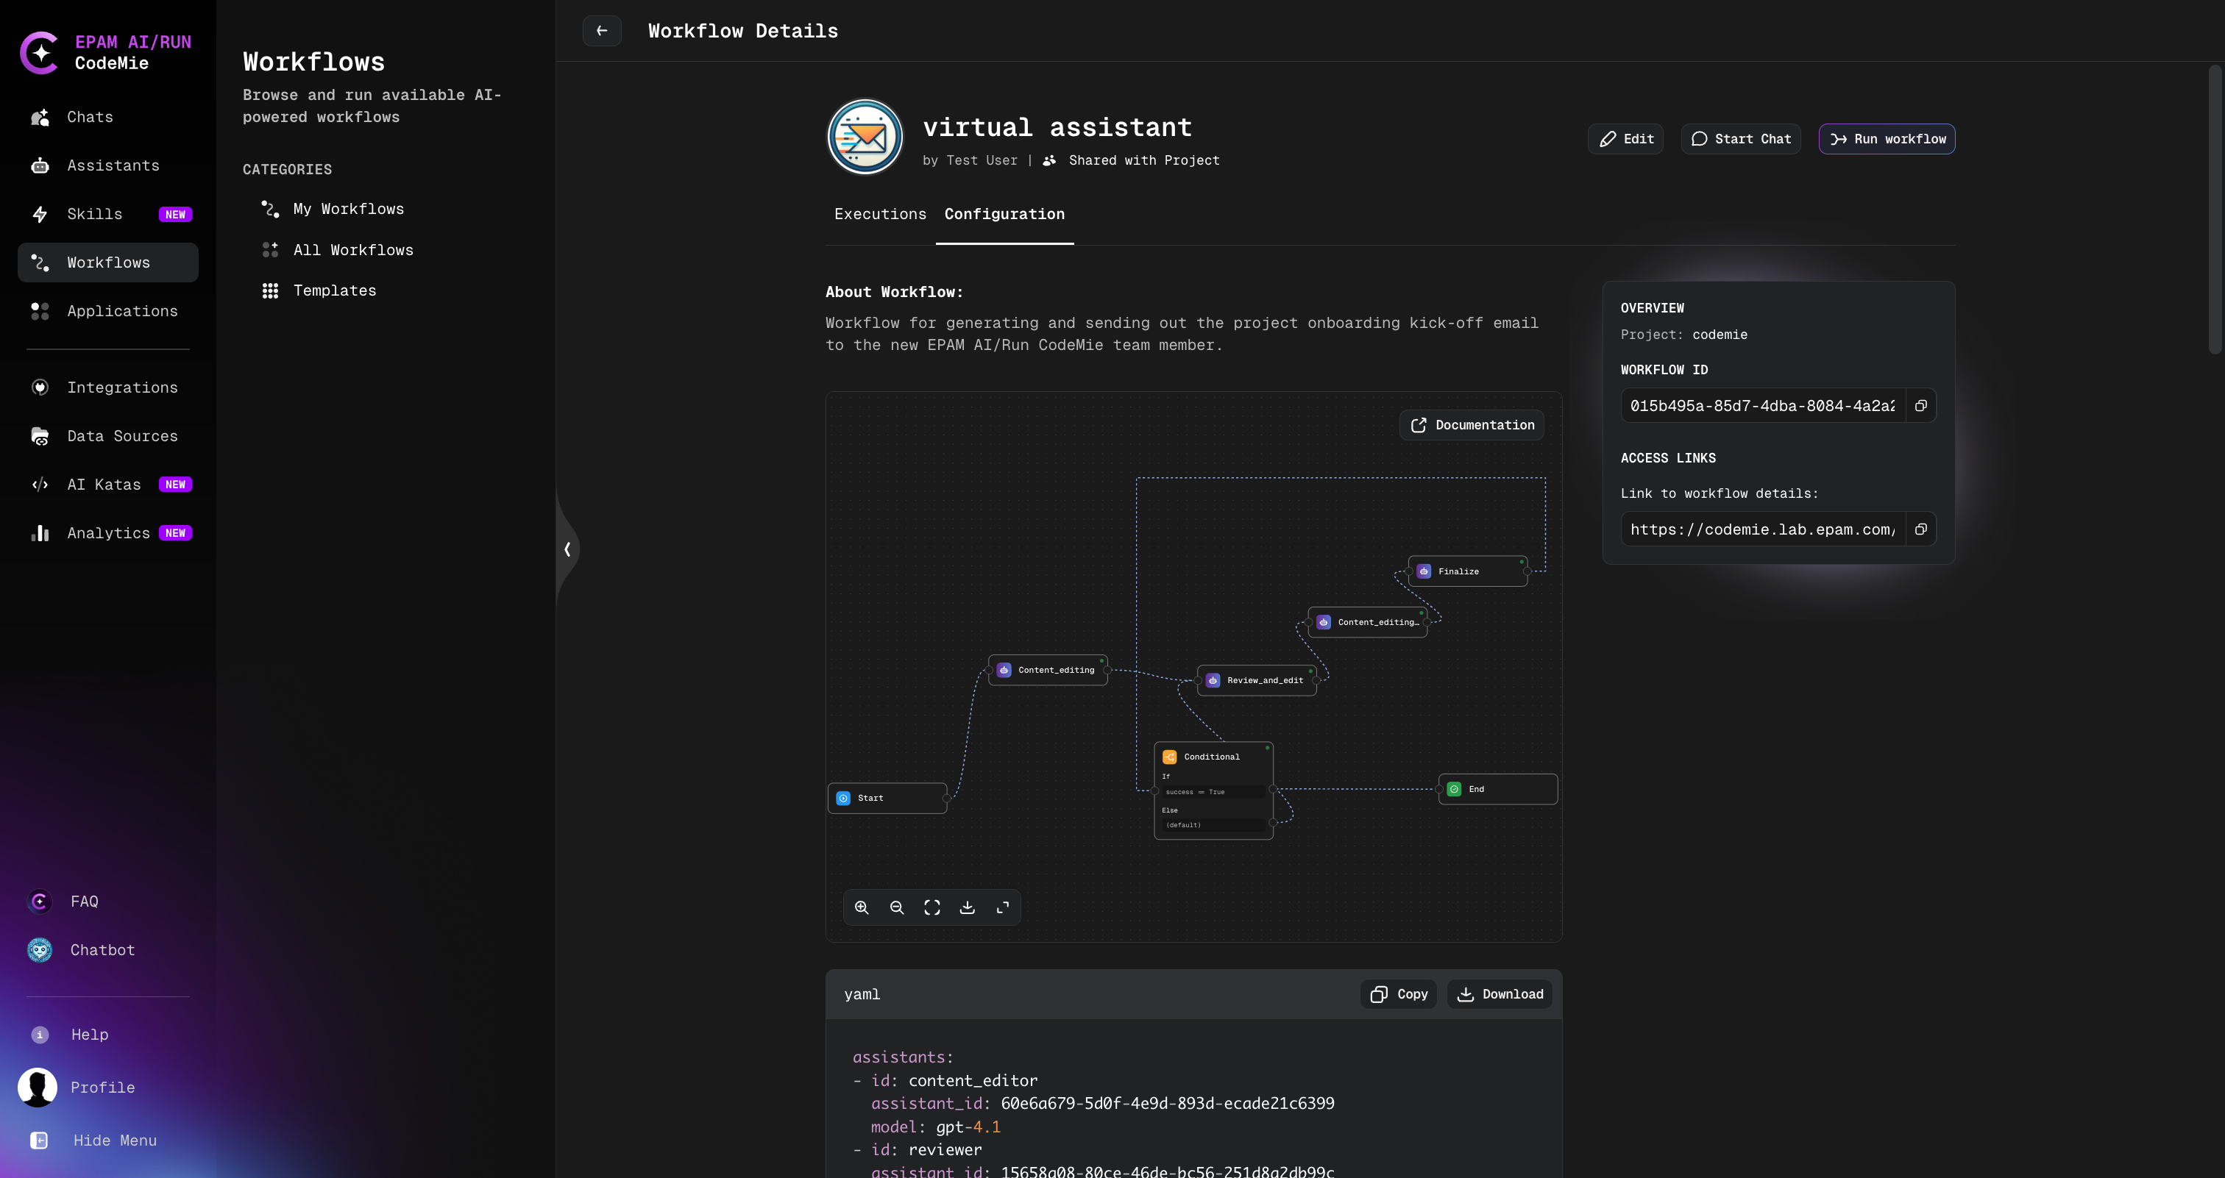The image size is (2225, 1178).
Task: Open the Chatbot assistant
Action: coord(81,949)
